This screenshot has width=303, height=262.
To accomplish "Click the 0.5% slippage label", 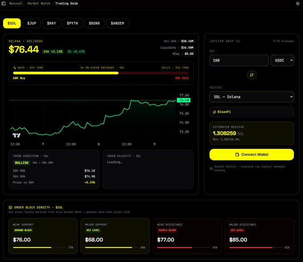I will point(283,41).
